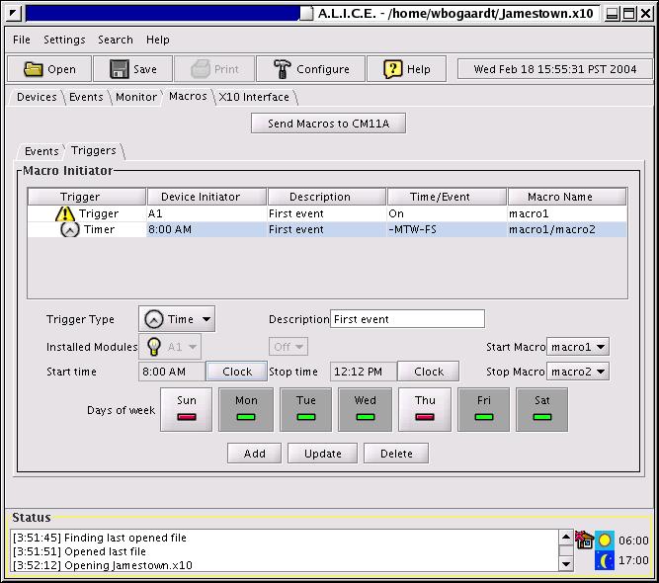Switch to the X10 Interface tab
Viewport: 659px width, 583px height.
[x=254, y=97]
